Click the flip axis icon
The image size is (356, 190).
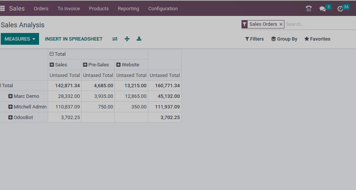(115, 39)
